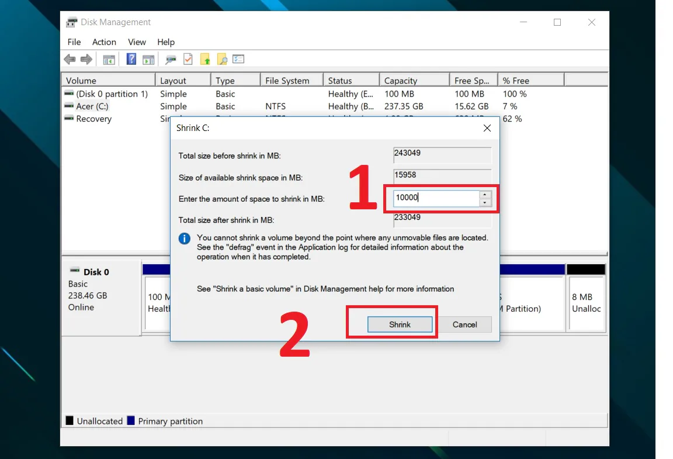
Task: Click the 15.62 GB free space cell
Action: pos(471,106)
